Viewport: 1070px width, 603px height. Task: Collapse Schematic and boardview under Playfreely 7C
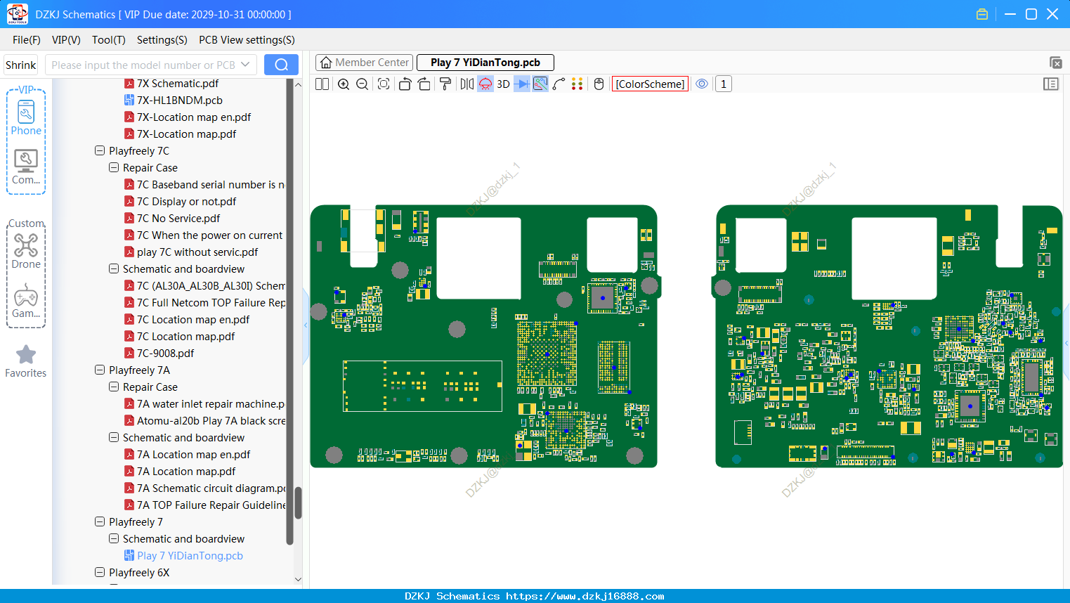pyautogui.click(x=114, y=268)
